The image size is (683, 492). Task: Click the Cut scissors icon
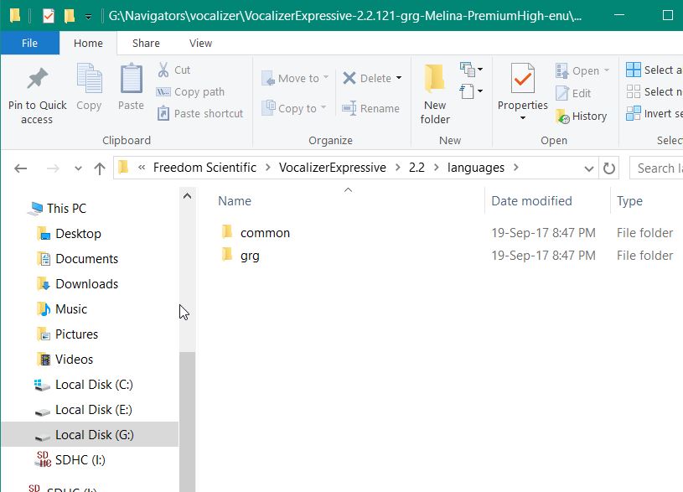(x=163, y=70)
